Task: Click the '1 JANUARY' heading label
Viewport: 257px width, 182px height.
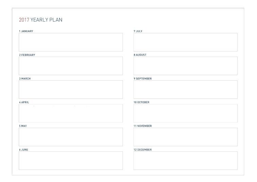Action: (x=26, y=31)
